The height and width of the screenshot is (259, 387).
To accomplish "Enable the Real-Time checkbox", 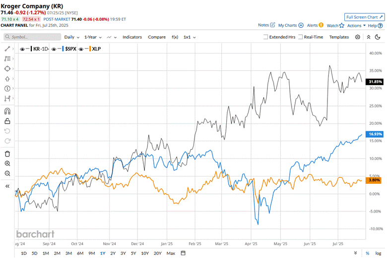I will pos(300,37).
